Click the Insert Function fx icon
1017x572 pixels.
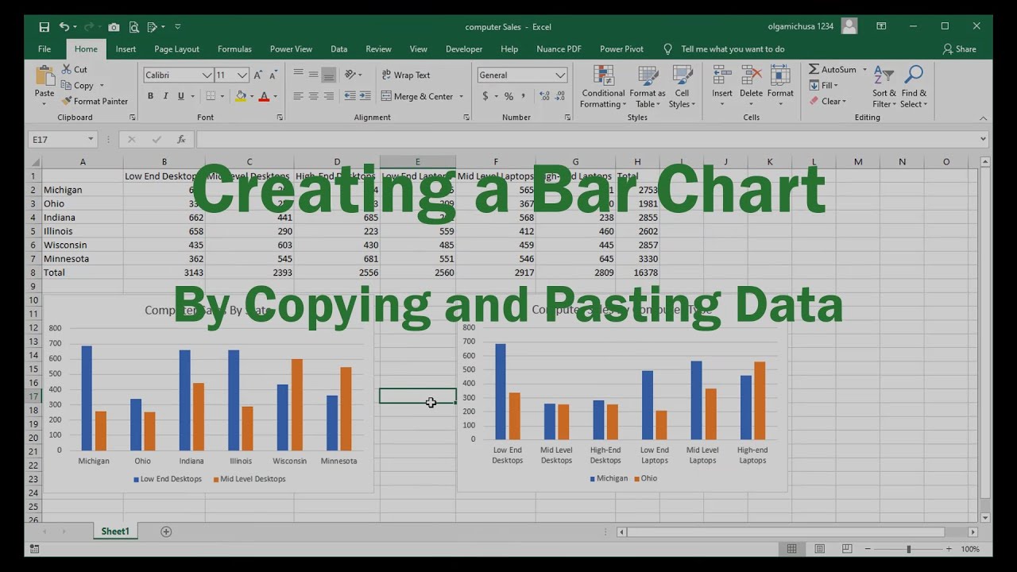(181, 139)
